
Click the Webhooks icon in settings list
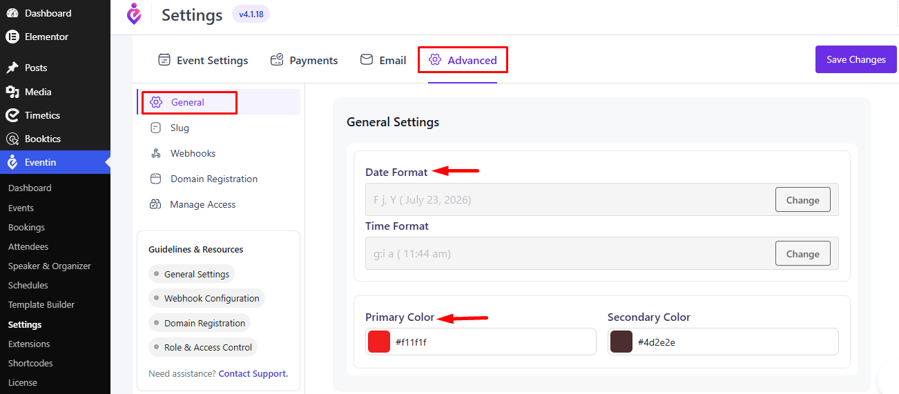(x=156, y=153)
